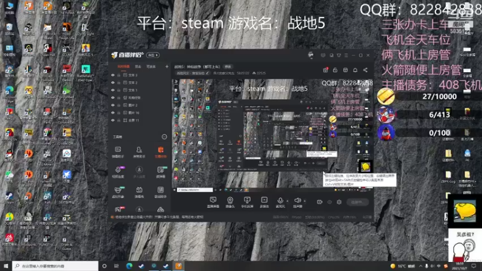482x271 pixels.
Task: Toggle visibility of the 全屏 11 source
Action: point(113,120)
